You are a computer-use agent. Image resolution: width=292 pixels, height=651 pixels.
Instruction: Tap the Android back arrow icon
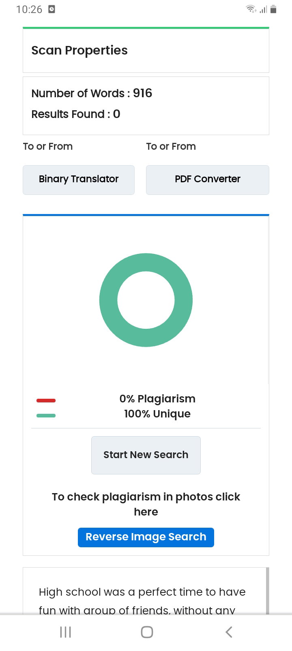point(229,632)
